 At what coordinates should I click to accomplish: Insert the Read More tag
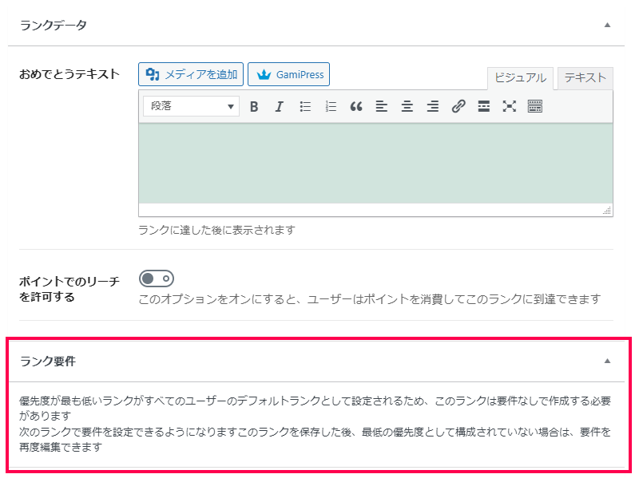pyautogui.click(x=484, y=106)
